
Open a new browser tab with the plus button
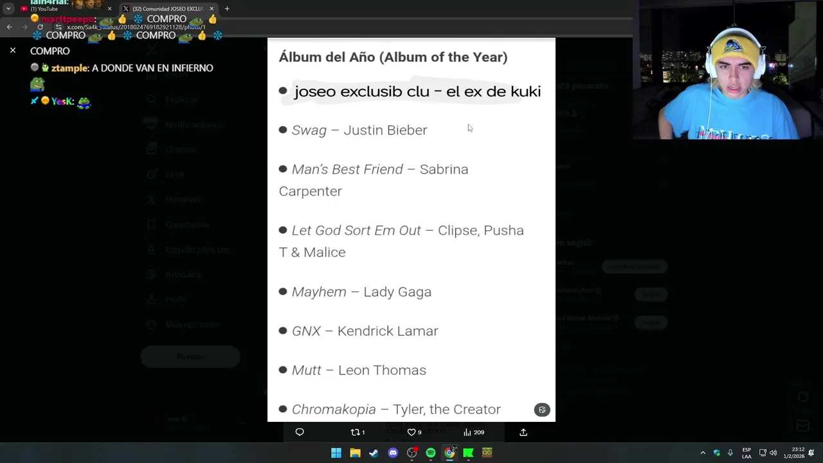(x=227, y=9)
